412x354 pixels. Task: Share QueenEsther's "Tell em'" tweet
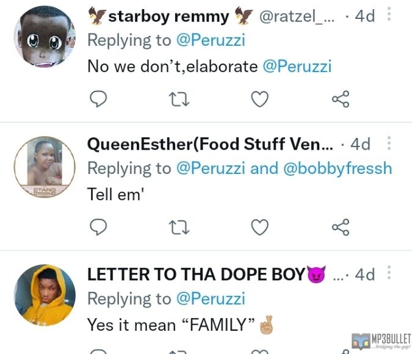point(340,227)
